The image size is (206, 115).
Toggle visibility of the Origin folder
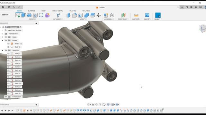[6, 37]
